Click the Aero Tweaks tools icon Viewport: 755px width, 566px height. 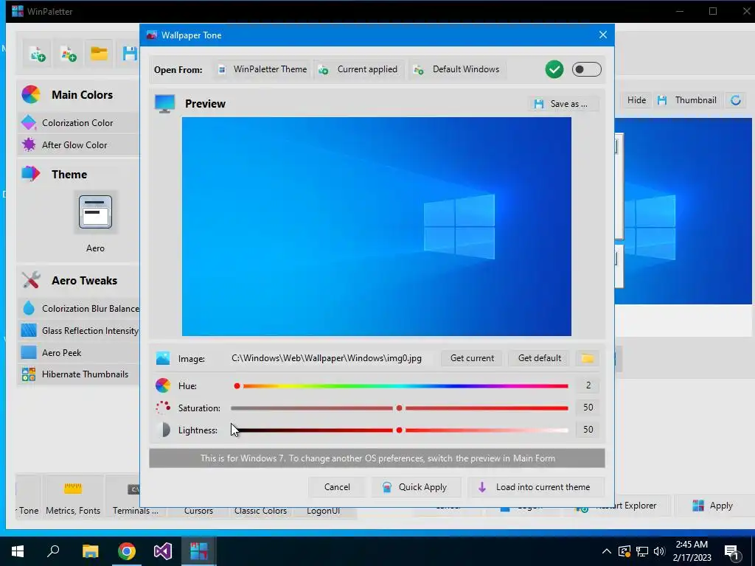(x=31, y=280)
